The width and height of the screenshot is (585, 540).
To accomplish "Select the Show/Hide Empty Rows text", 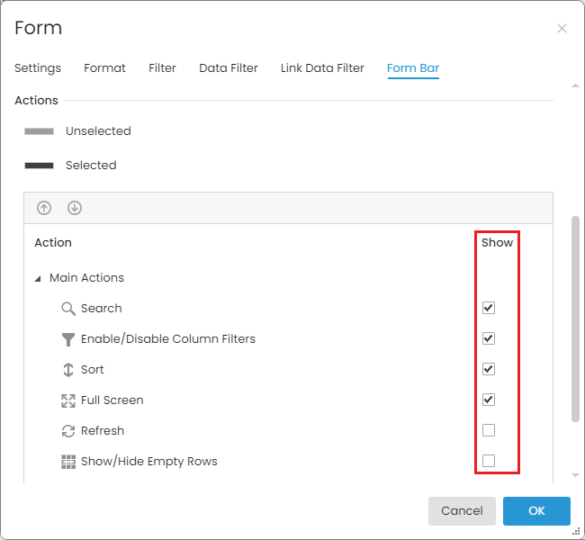I will [x=149, y=462].
